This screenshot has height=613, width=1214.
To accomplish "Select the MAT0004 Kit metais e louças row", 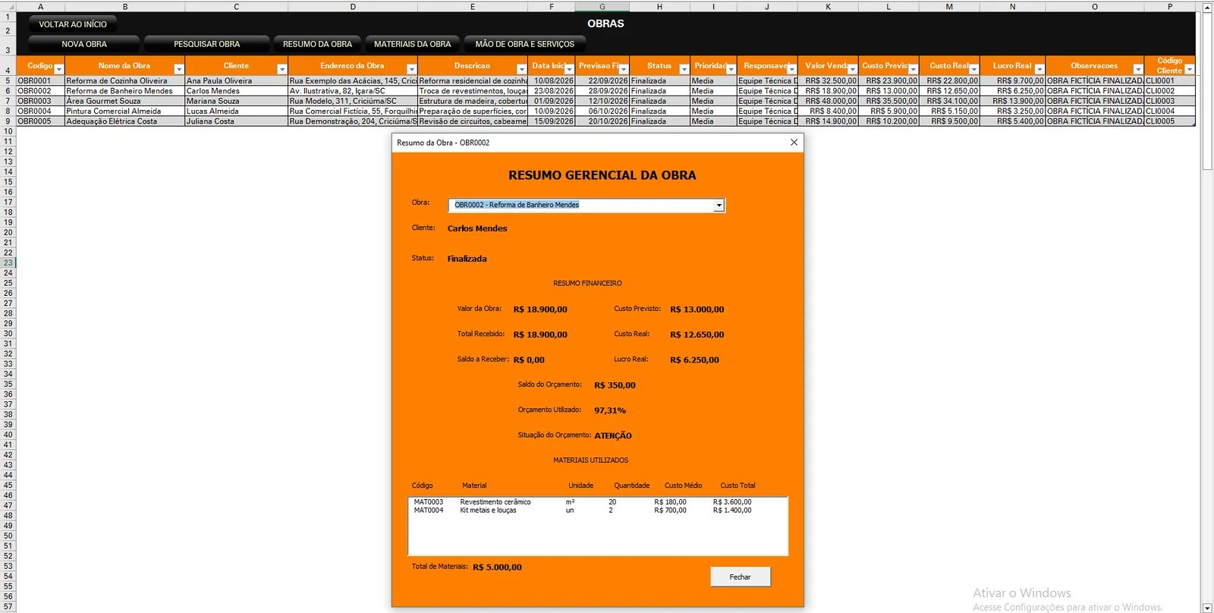I will pos(598,511).
